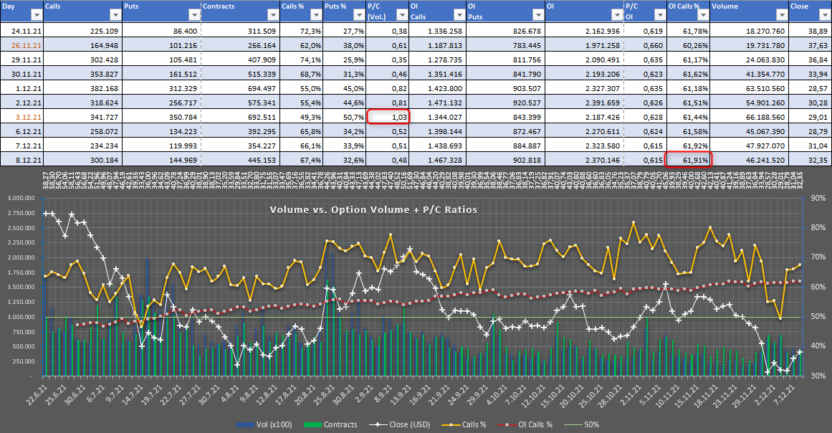Screen dimensions: 832x433
Task: Select the red-boxed 1,03 P/C value cell
Action: 388,115
